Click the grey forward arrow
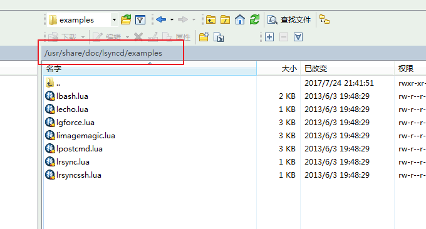This screenshot has width=426, height=229. (183, 19)
